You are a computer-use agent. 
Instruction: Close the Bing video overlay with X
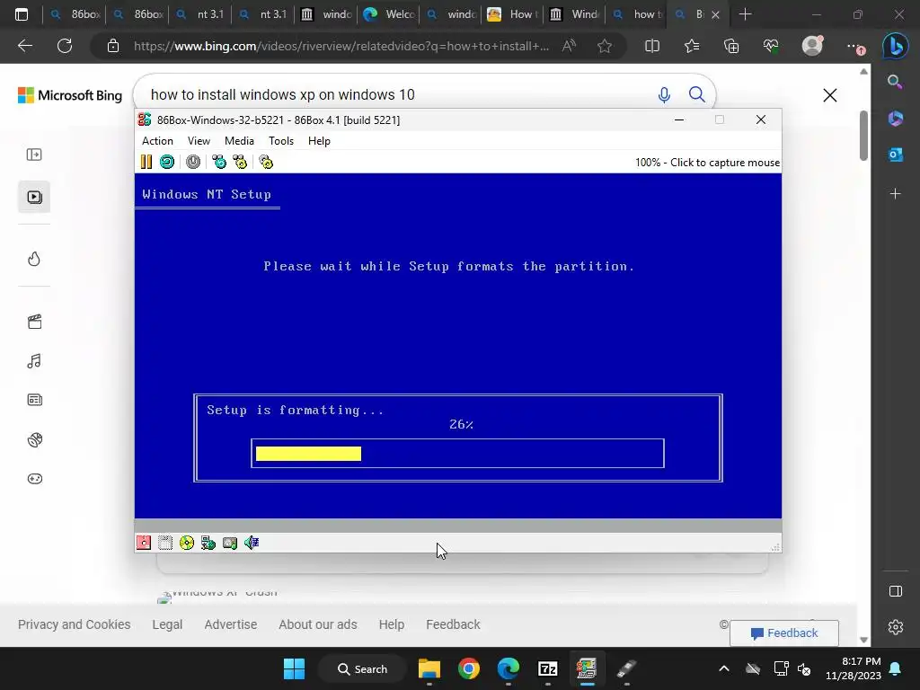(829, 95)
